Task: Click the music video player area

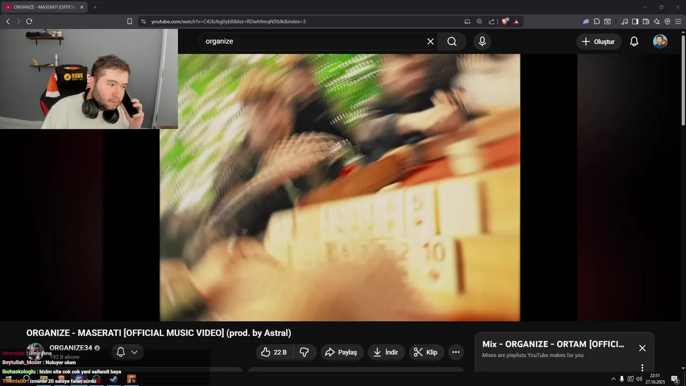Action: point(340,187)
